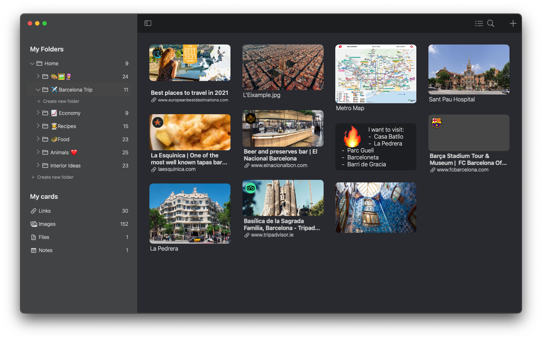Expand the Recipes folder chevron

pyautogui.click(x=38, y=126)
